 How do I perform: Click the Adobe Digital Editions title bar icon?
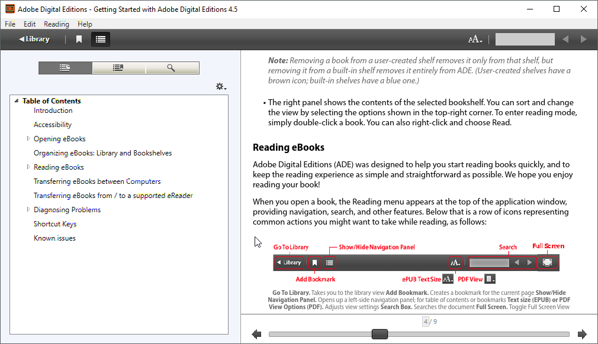10,9
